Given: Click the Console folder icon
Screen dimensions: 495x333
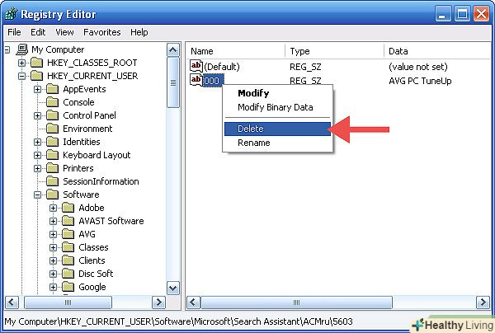Looking at the screenshot, I should pos(53,102).
